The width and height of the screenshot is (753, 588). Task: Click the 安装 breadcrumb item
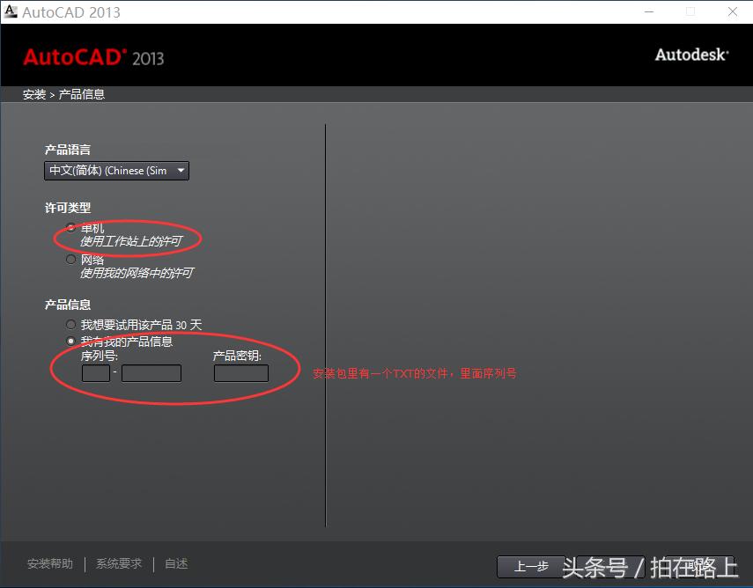pos(33,93)
